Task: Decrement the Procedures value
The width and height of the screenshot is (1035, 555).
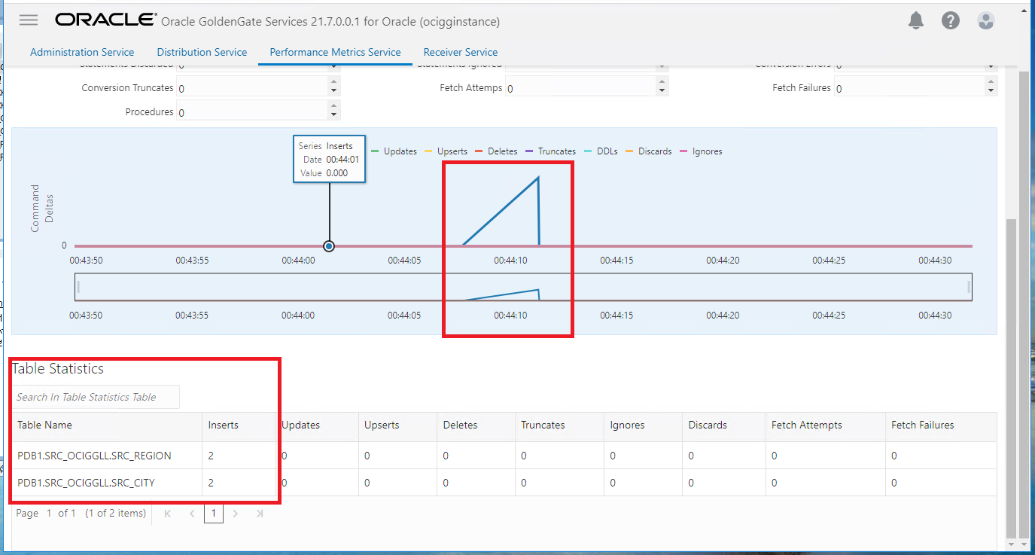Action: pos(334,116)
